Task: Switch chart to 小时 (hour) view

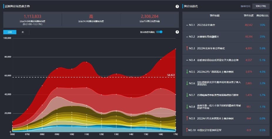Action: [x=10, y=32]
